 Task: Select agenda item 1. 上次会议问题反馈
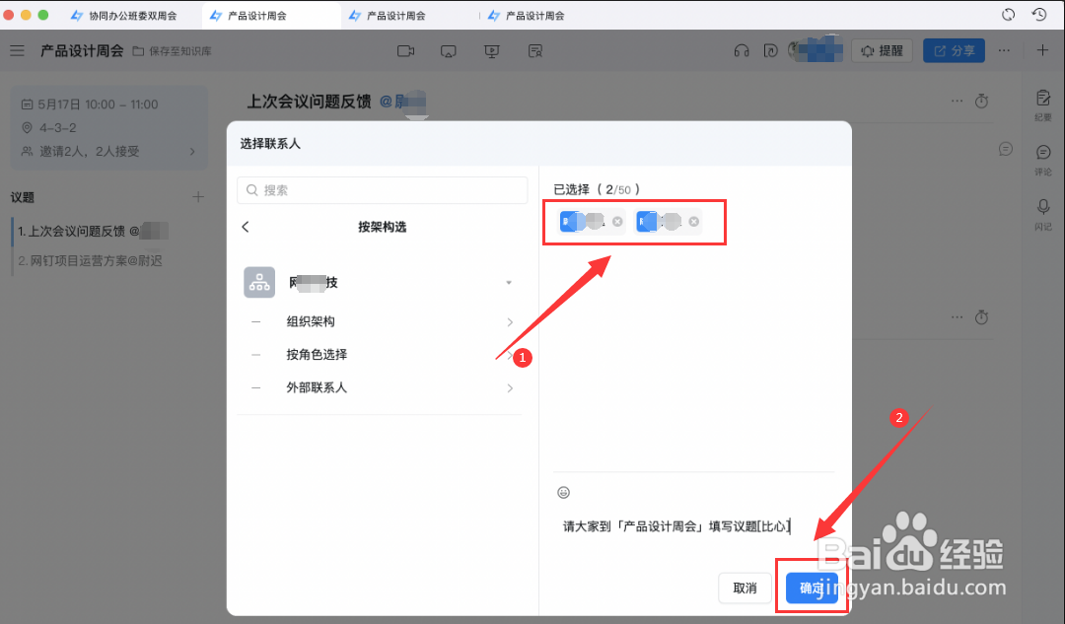pos(92,232)
